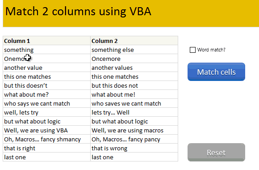Select the cell 'another values'

[134, 68]
